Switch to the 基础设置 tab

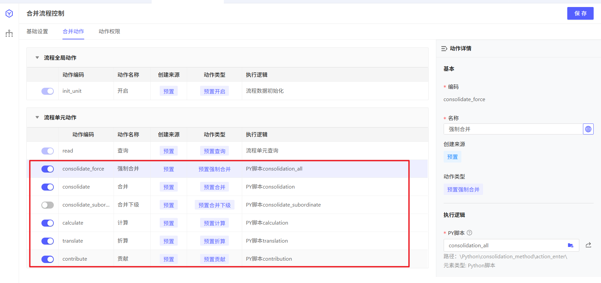coord(37,31)
